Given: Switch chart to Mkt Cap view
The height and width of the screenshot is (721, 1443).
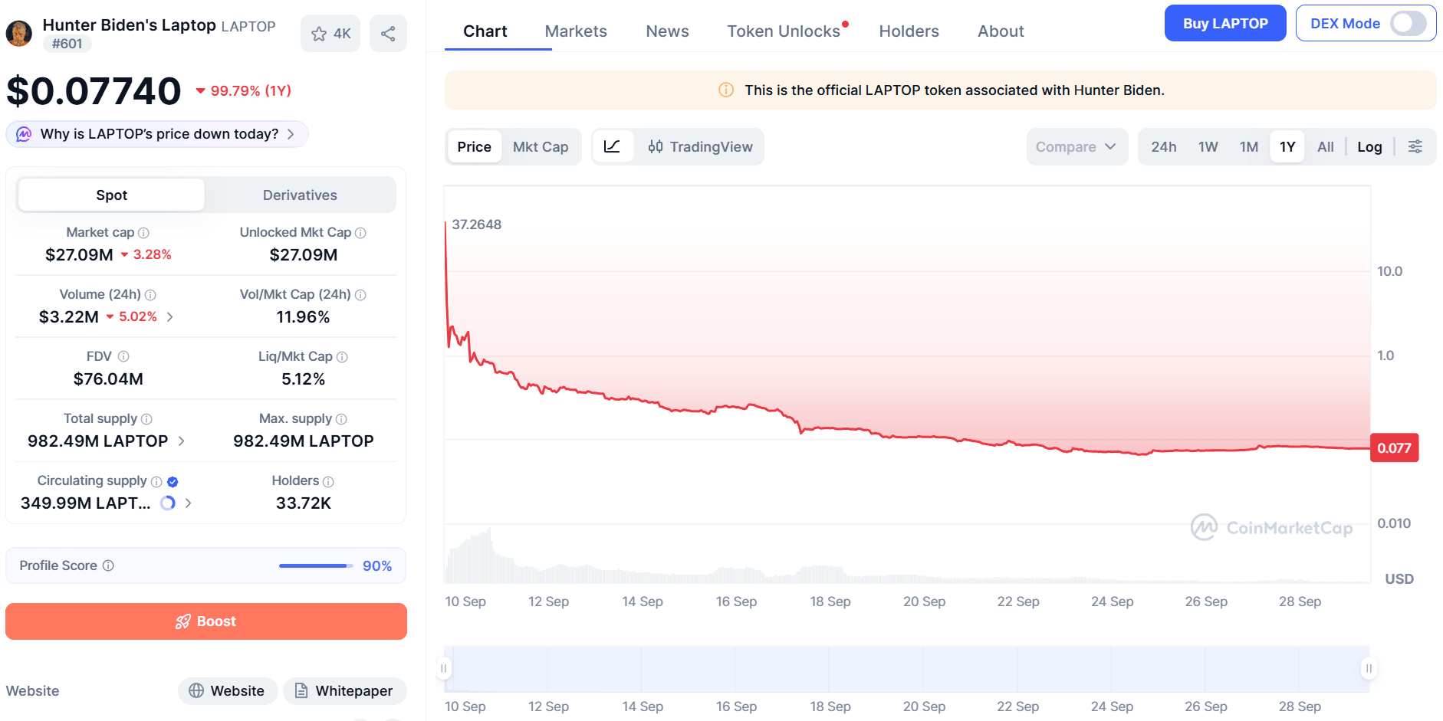Looking at the screenshot, I should (541, 146).
